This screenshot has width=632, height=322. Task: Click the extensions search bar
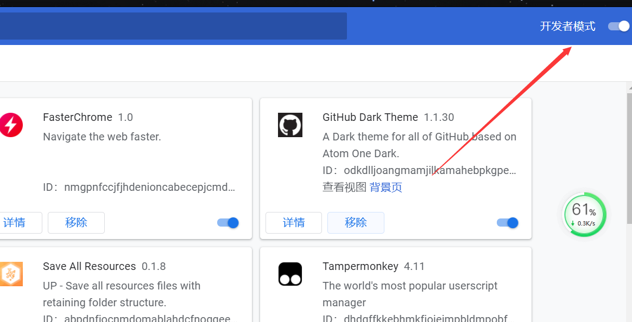click(x=173, y=26)
